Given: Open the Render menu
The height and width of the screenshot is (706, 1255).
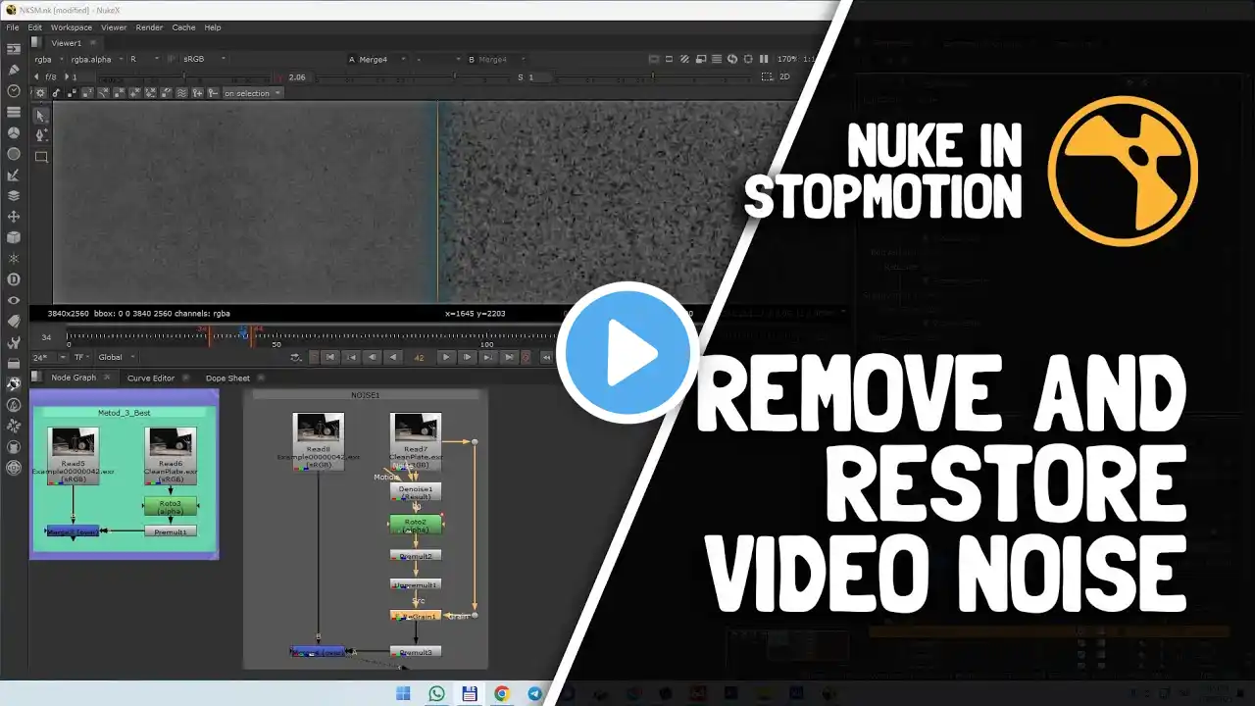Looking at the screenshot, I should [x=150, y=27].
